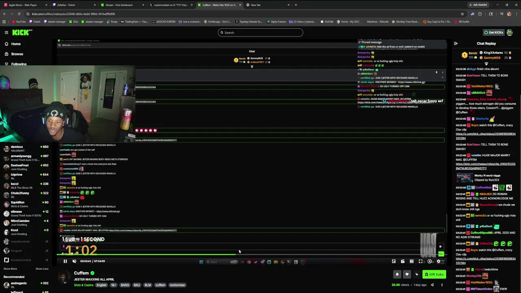This screenshot has width=521, height=293.
Task: Click the Gift Subs button
Action: (434, 274)
